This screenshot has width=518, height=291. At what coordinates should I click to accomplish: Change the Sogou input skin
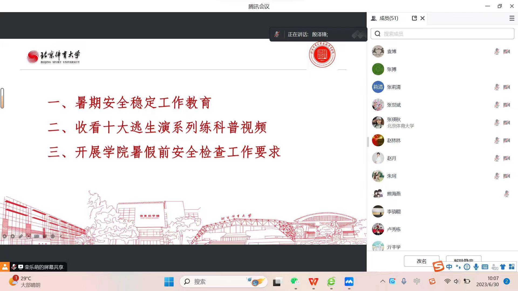(503, 267)
